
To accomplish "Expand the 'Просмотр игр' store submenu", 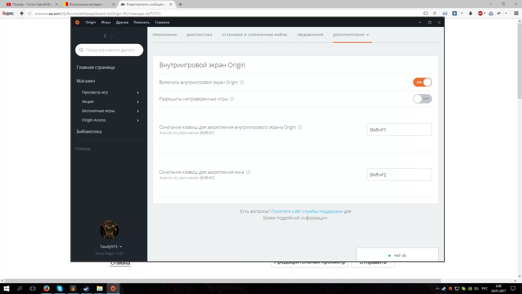I will click(138, 93).
